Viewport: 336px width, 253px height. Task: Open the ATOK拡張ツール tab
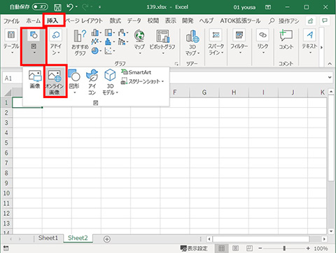pyautogui.click(x=240, y=21)
